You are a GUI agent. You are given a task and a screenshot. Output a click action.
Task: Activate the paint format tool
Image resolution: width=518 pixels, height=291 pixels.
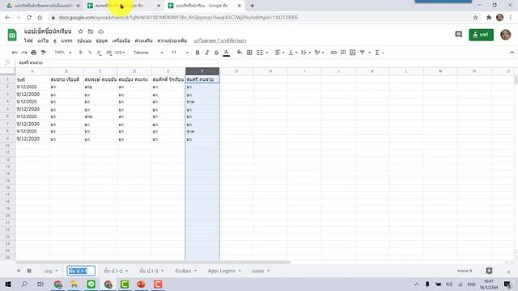tap(43, 53)
